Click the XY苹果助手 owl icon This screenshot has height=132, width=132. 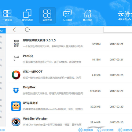pyautogui.click(x=16, y=106)
